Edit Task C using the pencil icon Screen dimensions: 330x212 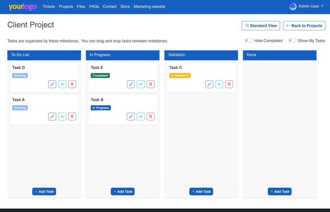[x=209, y=84]
